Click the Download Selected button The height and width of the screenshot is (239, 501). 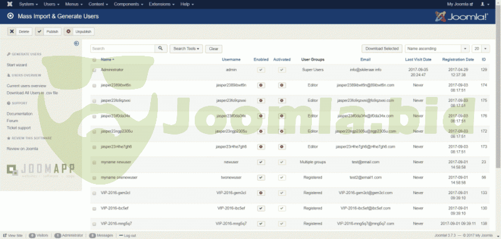coord(382,49)
